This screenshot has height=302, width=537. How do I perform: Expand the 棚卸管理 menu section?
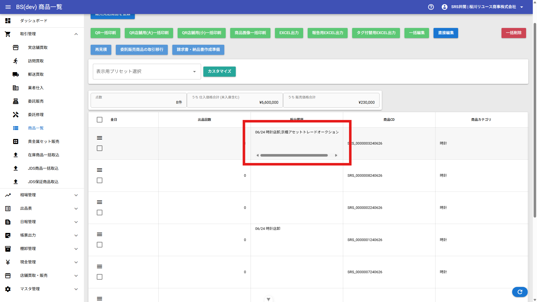click(76, 249)
